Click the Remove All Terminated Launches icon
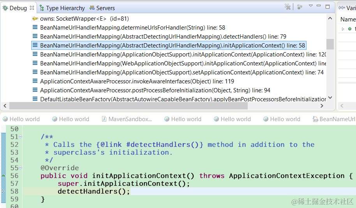The width and height of the screenshot is (356, 208). pyautogui.click(x=287, y=7)
